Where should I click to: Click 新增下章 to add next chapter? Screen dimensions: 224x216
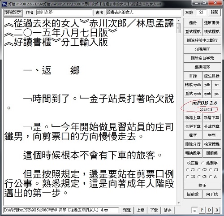tap(211, 117)
